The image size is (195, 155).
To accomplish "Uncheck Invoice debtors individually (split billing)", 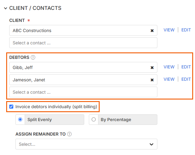I will tap(11, 107).
